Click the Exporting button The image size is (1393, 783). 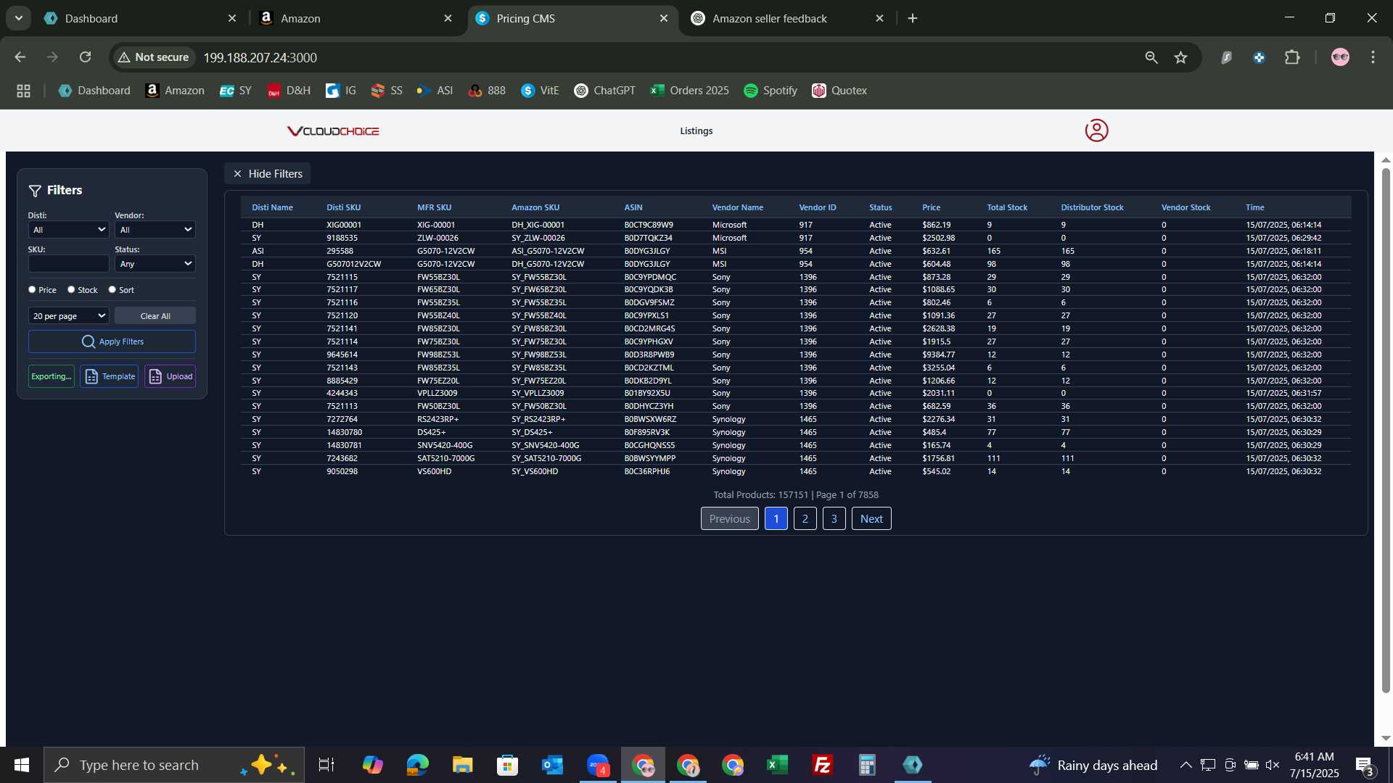pyautogui.click(x=52, y=376)
